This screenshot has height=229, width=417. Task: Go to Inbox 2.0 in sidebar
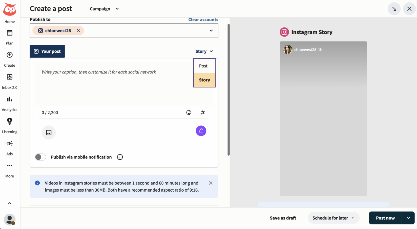[x=10, y=81]
